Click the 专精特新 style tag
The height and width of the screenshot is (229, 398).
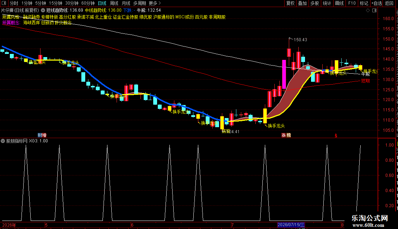(x=50, y=17)
